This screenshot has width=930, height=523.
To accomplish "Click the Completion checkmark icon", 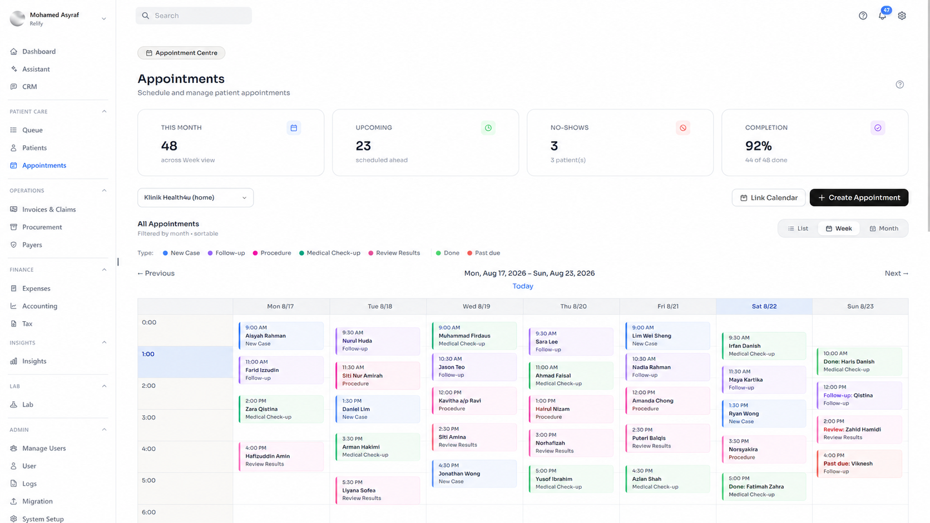I will pos(878,128).
